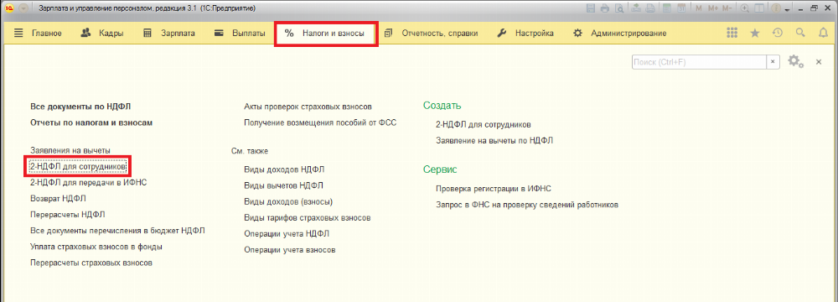This screenshot has width=838, height=302.
Task: Click the Поиск (Ctrl+F) search field
Action: pos(700,62)
